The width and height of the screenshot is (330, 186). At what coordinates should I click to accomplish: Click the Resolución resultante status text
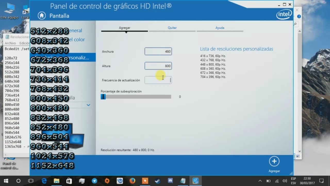click(x=128, y=150)
